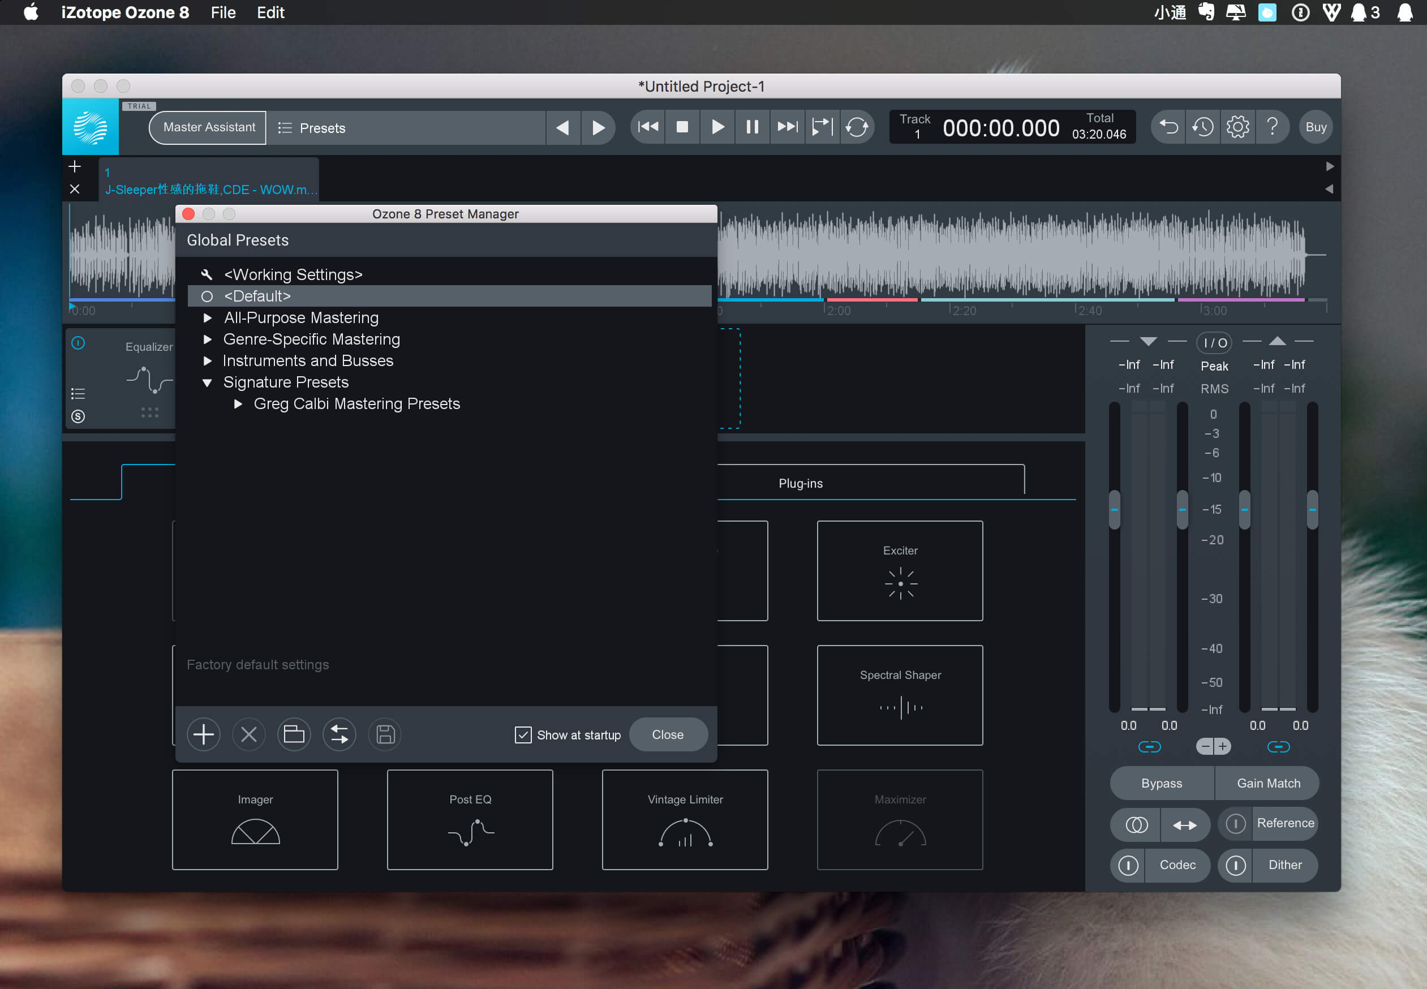The height and width of the screenshot is (989, 1427).
Task: Add the Vintage Limiter module
Action: 685,820
